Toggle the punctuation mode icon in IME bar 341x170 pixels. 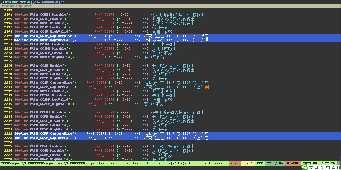pos(322,168)
